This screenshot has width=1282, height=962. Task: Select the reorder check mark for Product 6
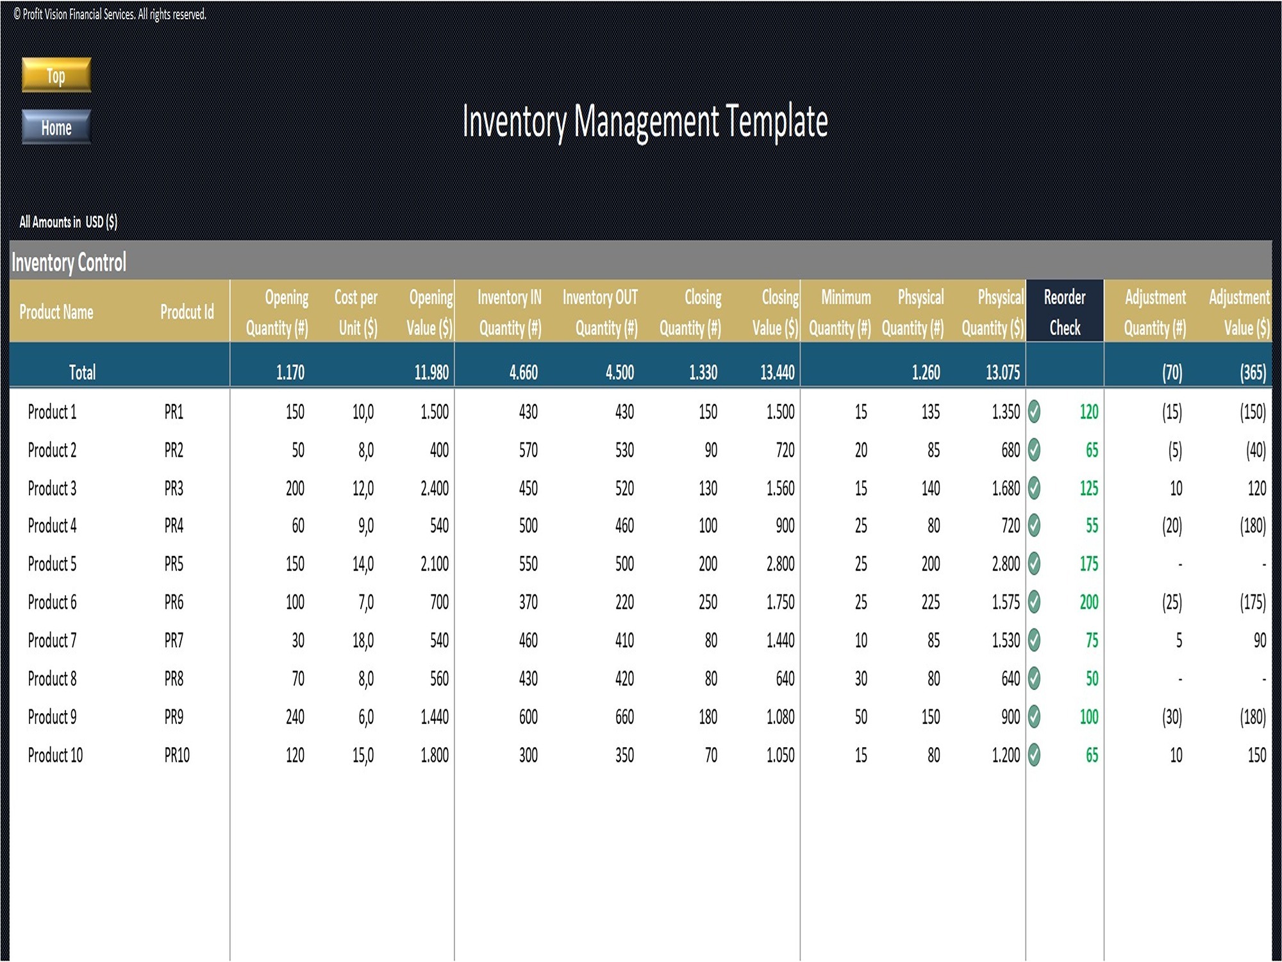tap(1035, 602)
